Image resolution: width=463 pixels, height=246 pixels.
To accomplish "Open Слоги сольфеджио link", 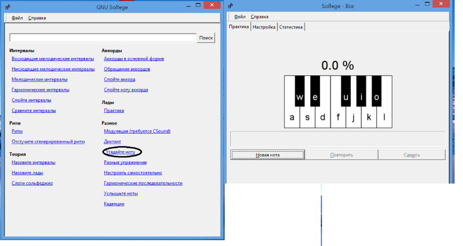I will click(x=32, y=183).
